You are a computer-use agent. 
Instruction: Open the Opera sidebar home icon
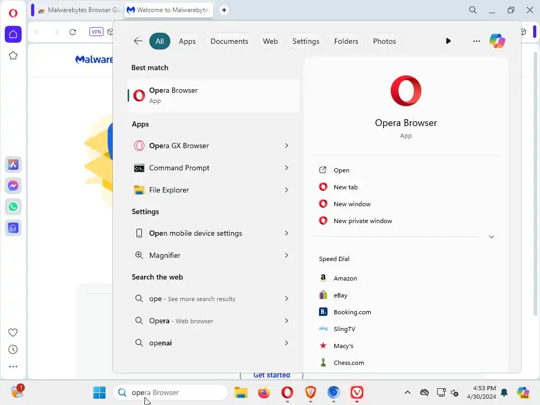[x=13, y=34]
